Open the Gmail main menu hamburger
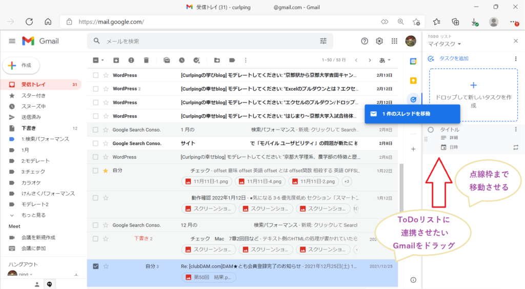The height and width of the screenshot is (289, 525). pyautogui.click(x=12, y=41)
